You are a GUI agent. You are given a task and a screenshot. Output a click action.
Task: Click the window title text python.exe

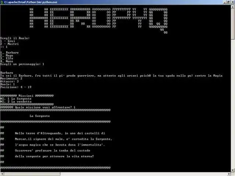pyautogui.click(x=31, y=2)
